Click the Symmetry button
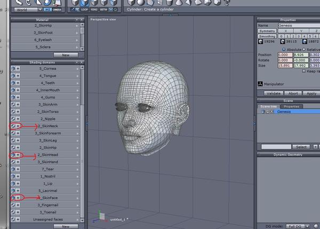320x229 pixels. click(x=267, y=31)
